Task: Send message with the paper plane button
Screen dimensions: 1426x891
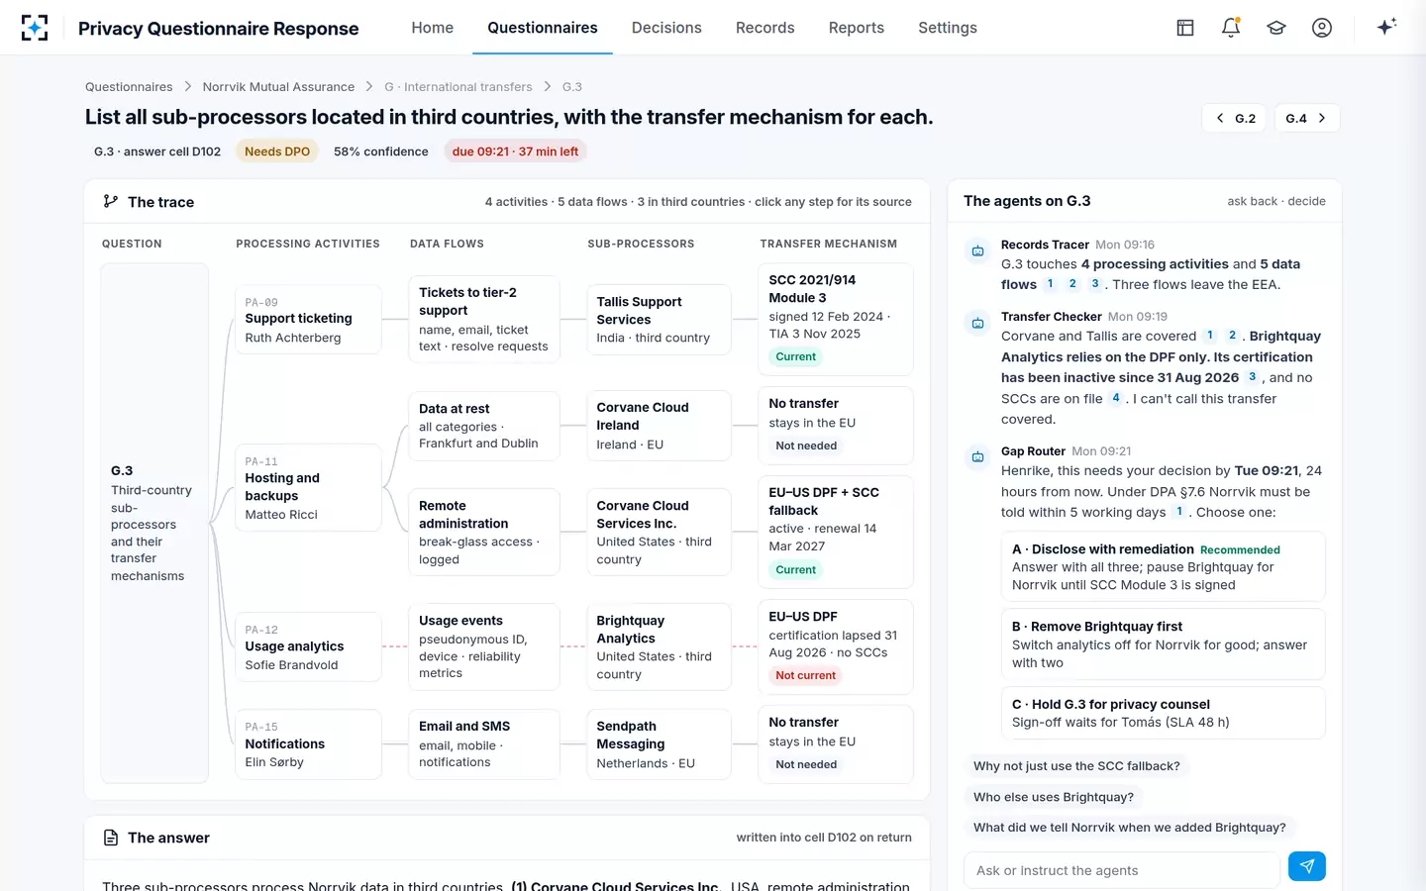Action: click(x=1307, y=866)
